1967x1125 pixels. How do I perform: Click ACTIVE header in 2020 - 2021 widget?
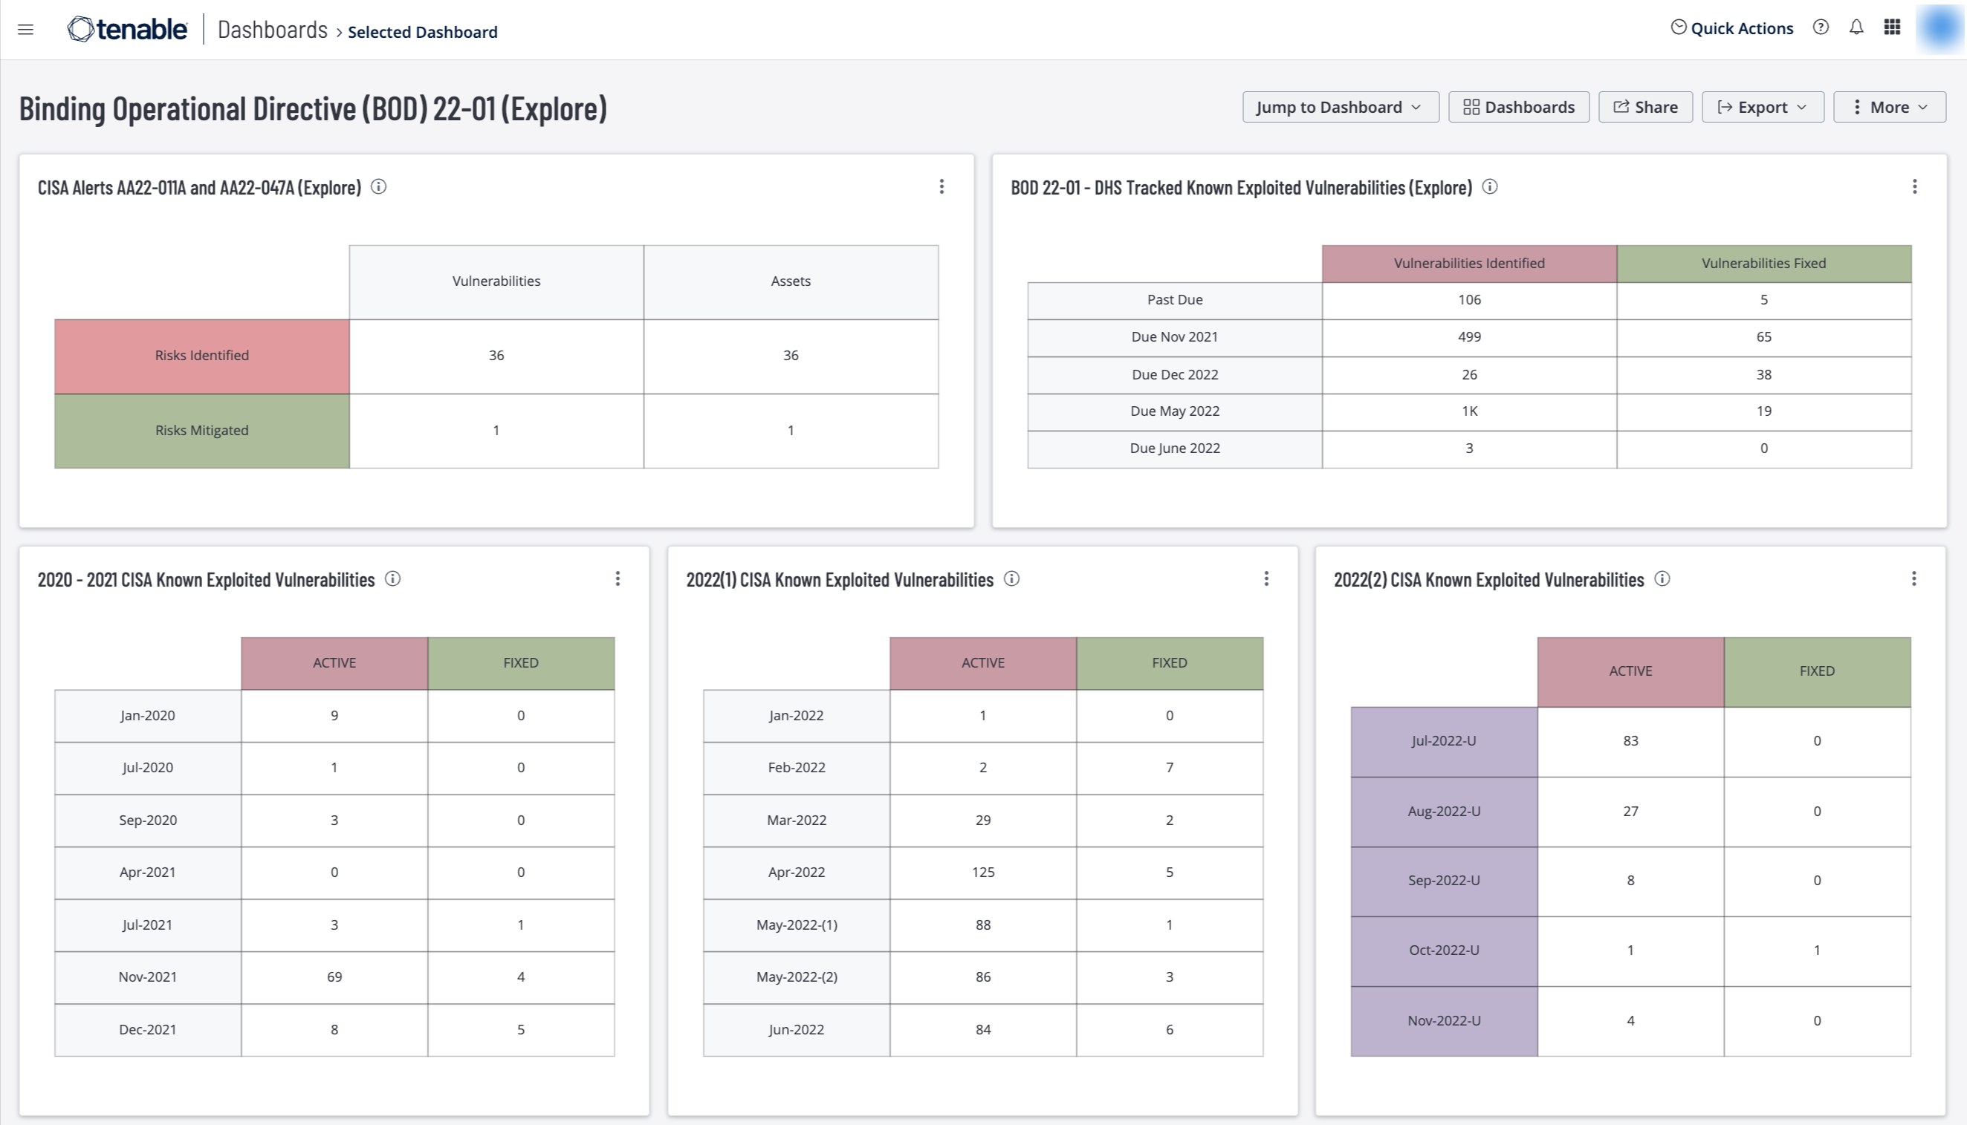pos(334,664)
